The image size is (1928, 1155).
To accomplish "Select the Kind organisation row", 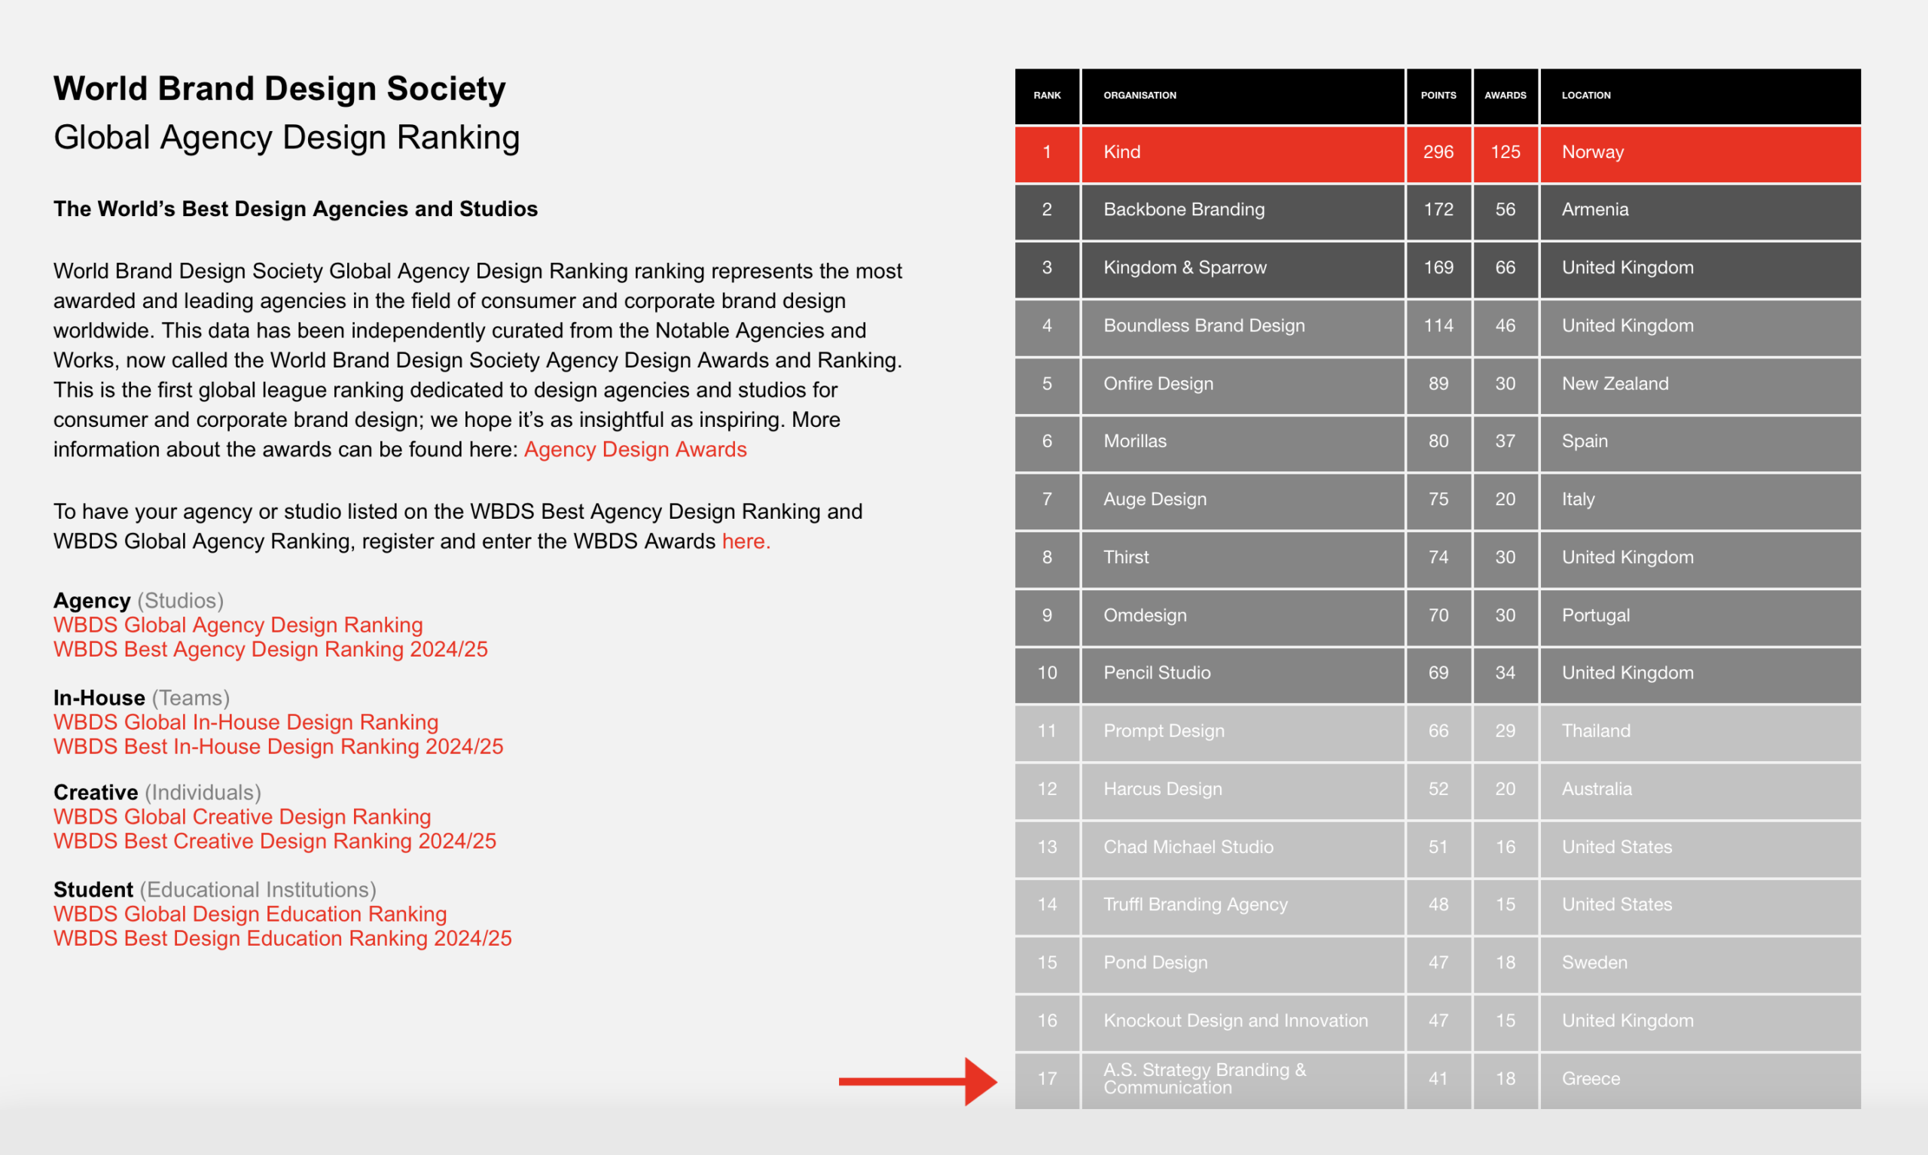I will click(1438, 154).
